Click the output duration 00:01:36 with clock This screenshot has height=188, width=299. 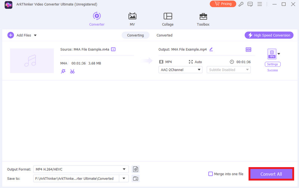tap(240, 62)
